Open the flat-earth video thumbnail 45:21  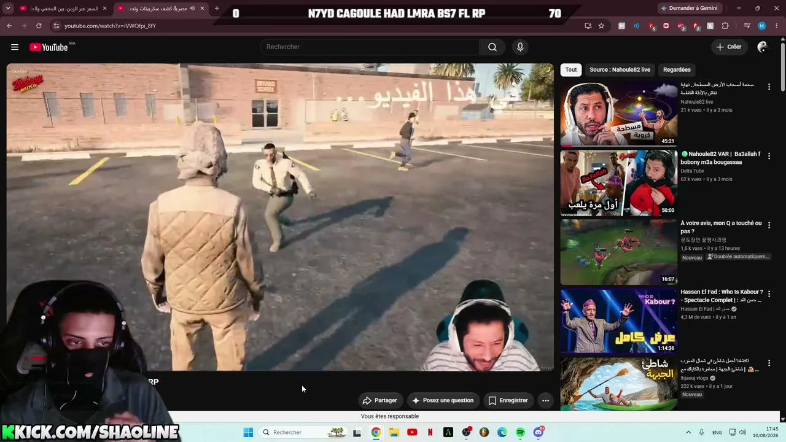pyautogui.click(x=619, y=114)
